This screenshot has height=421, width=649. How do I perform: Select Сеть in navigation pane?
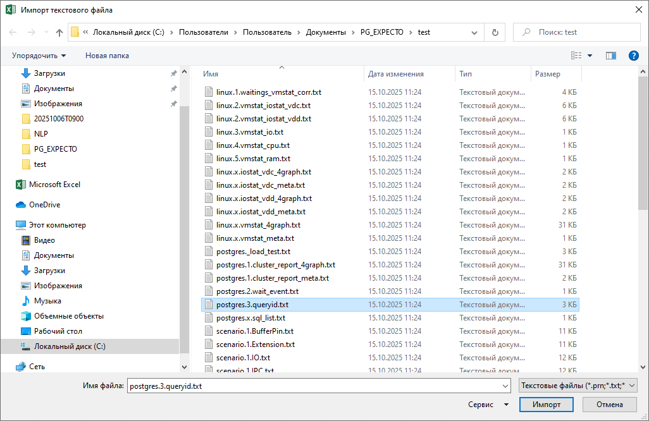pyautogui.click(x=37, y=367)
